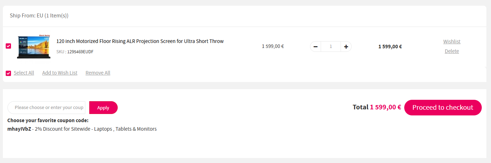Click the Ship From: EU header
Image resolution: width=491 pixels, height=163 pixels.
[x=39, y=16]
